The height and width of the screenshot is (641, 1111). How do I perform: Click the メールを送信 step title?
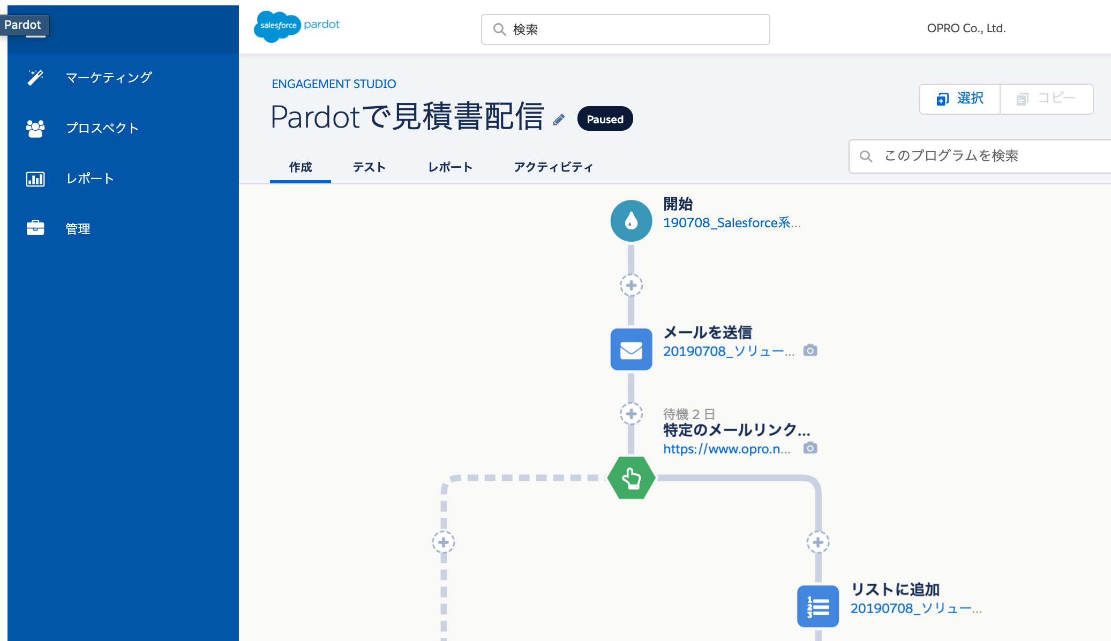tap(708, 332)
